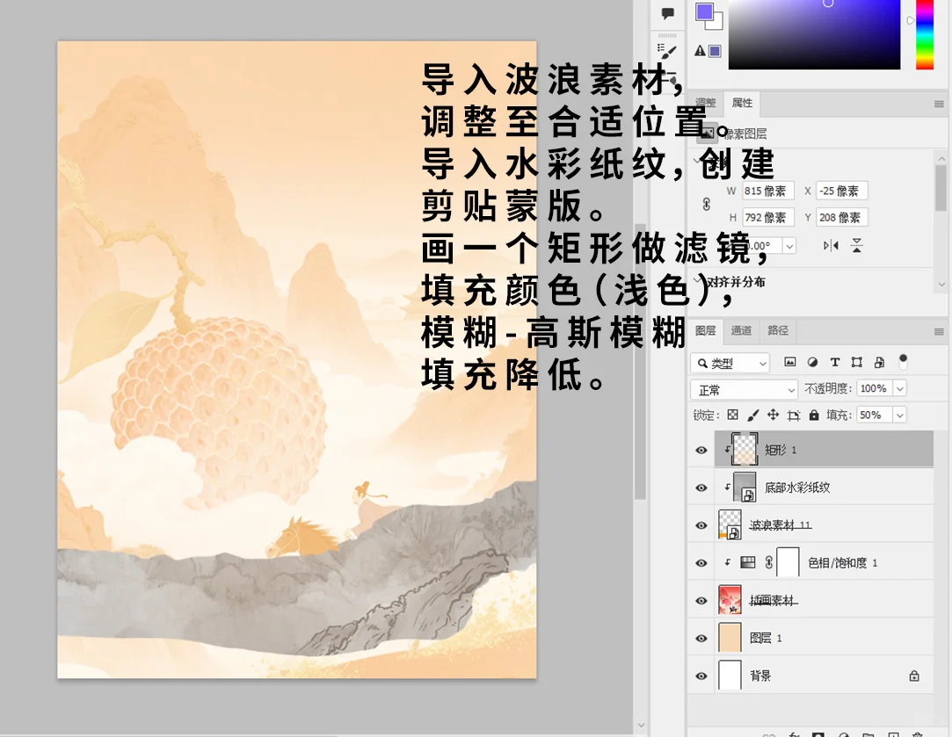
Task: Filter layers by smart object icon
Action: pos(879,362)
